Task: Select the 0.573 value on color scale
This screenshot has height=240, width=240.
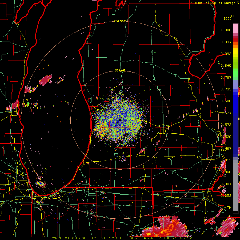Action: [226, 125]
